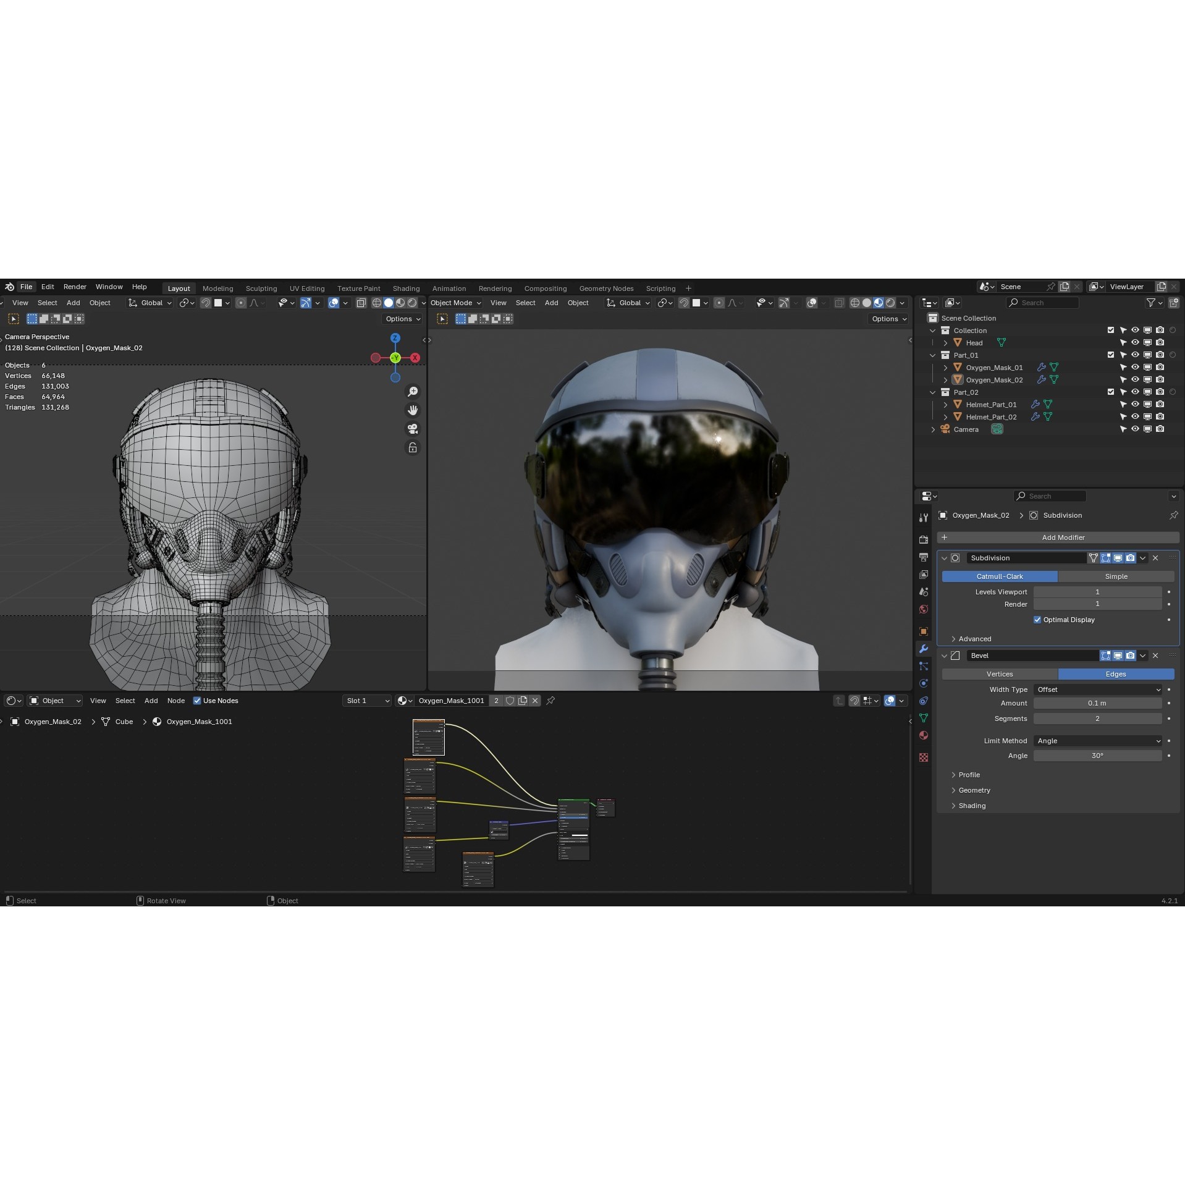The height and width of the screenshot is (1185, 1185).
Task: Open the Render Properties camera-back tab
Action: (x=923, y=539)
